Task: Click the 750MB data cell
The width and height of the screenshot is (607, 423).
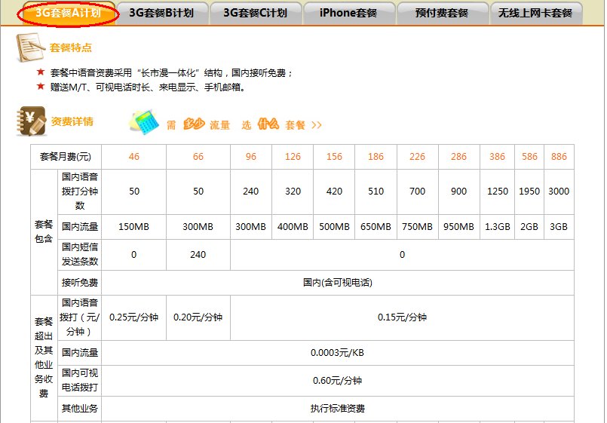Action: click(417, 227)
